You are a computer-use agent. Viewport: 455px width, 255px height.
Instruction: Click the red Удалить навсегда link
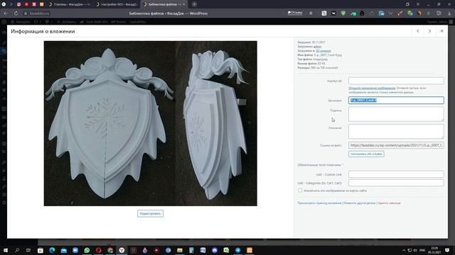(389, 203)
